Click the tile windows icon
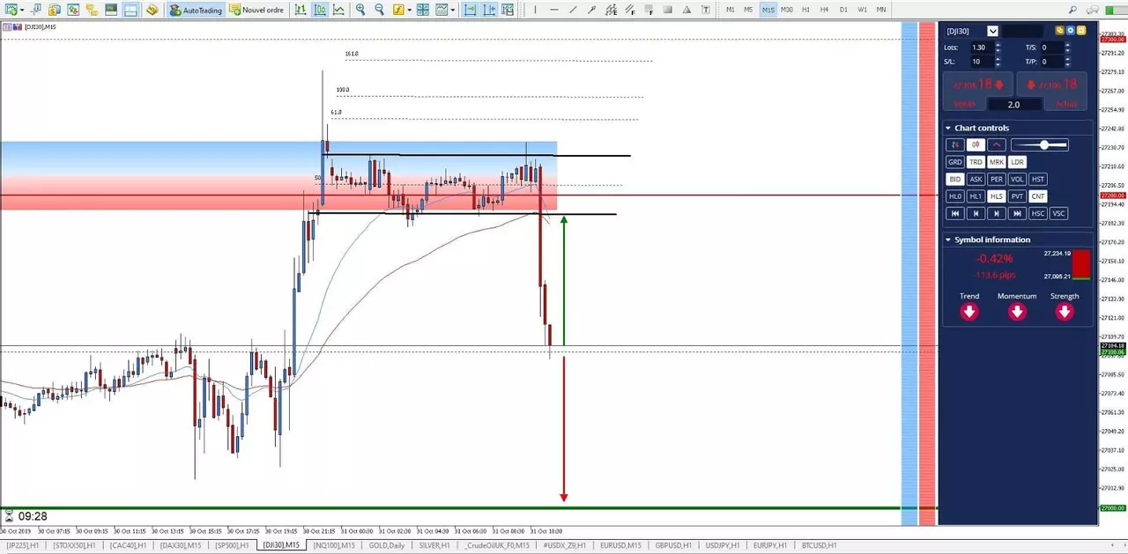This screenshot has width=1128, height=554. [x=423, y=10]
